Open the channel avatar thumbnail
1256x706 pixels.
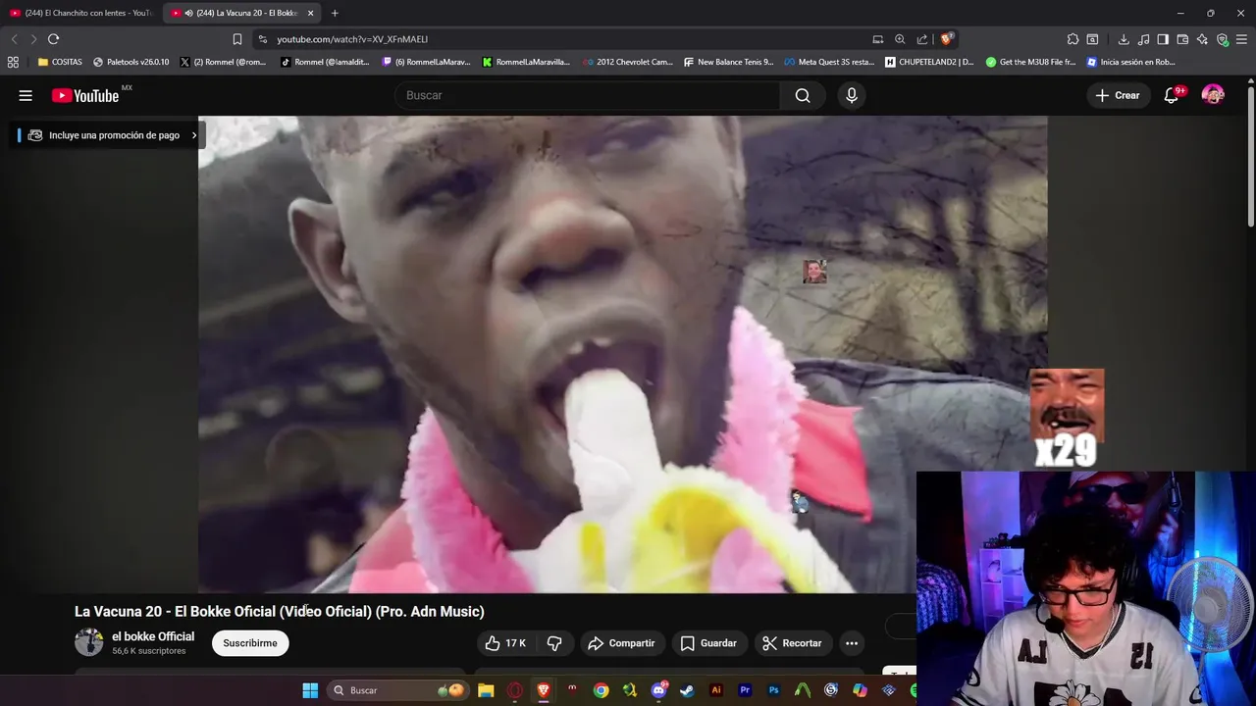point(89,642)
